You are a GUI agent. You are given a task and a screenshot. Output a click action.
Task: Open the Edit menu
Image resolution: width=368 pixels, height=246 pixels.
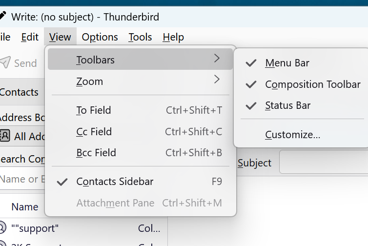pyautogui.click(x=30, y=37)
